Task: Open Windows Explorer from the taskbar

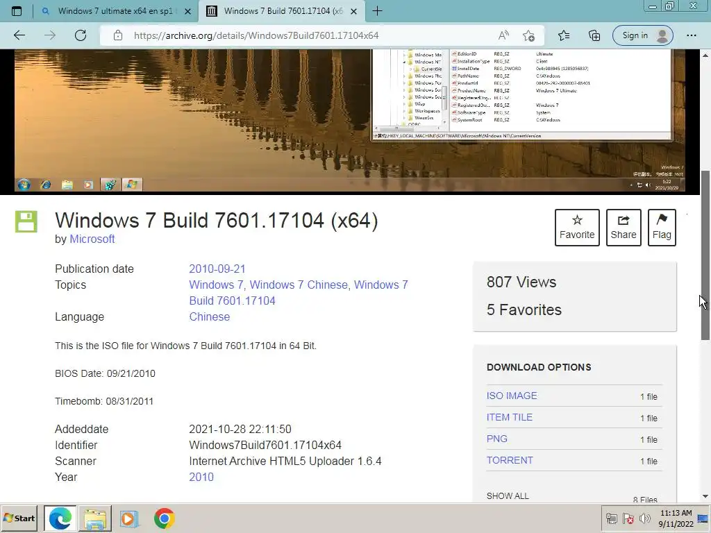Action: (95, 518)
